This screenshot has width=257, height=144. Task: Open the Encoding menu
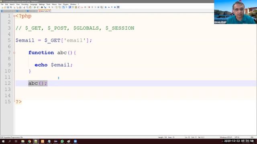[x=25, y=4]
